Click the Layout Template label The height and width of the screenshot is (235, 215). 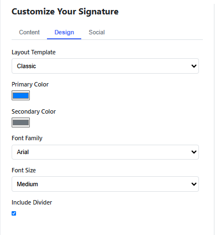pyautogui.click(x=34, y=52)
